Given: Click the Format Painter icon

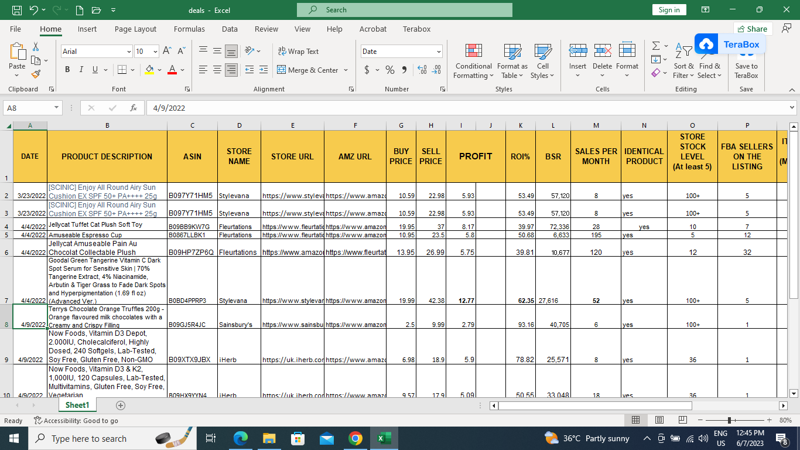Looking at the screenshot, I should click(x=36, y=74).
